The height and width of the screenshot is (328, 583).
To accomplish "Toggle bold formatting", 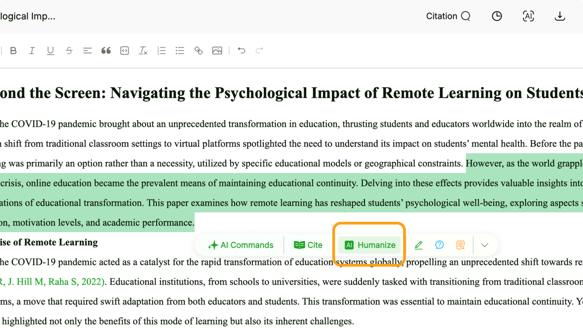I will coord(13,51).
